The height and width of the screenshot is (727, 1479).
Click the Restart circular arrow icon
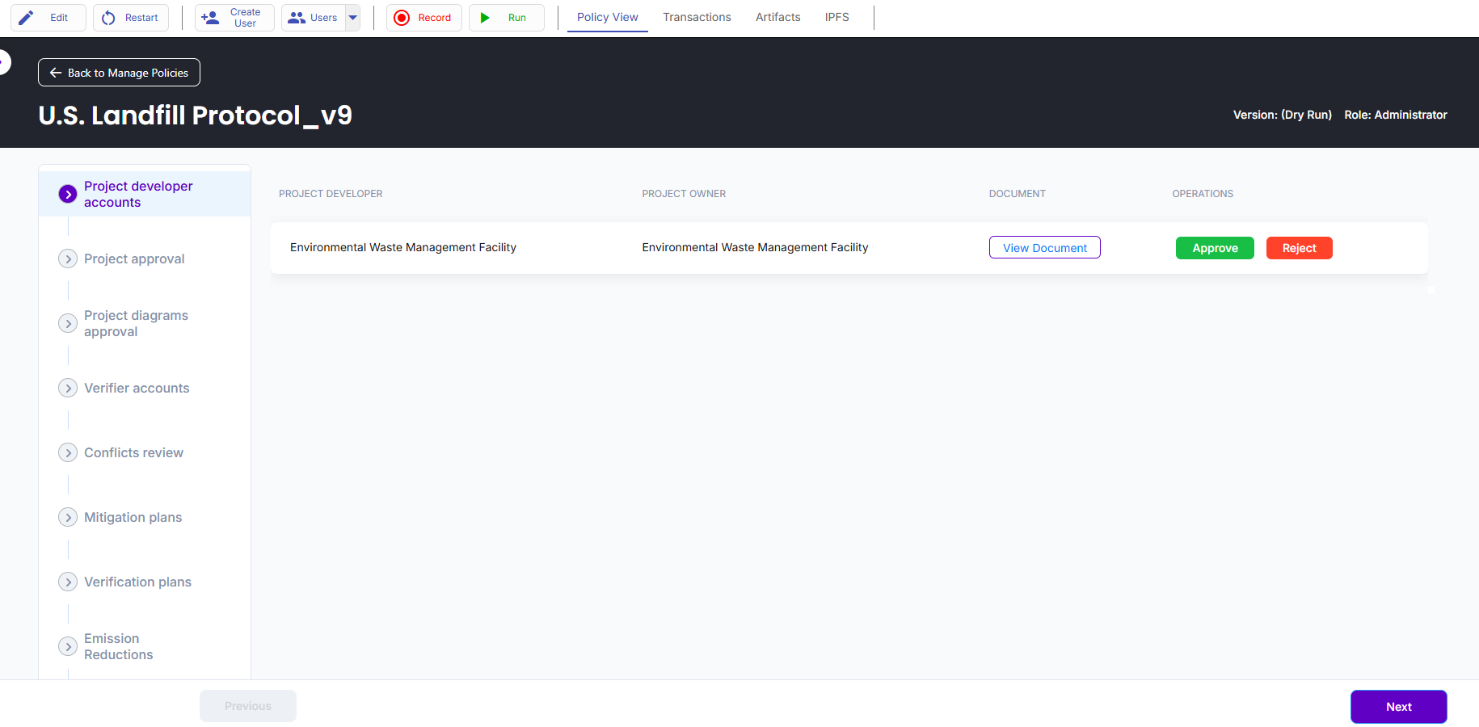[x=108, y=18]
